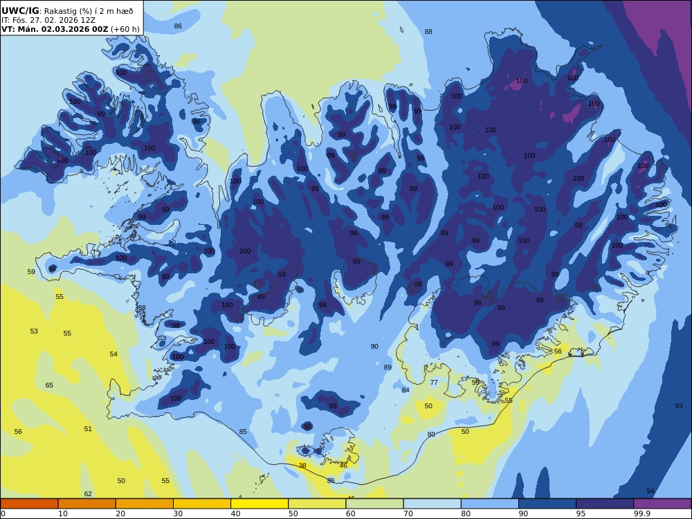692x519 pixels.
Task: Select the medium blue 80–90 legend swatch
Action: 489,504
